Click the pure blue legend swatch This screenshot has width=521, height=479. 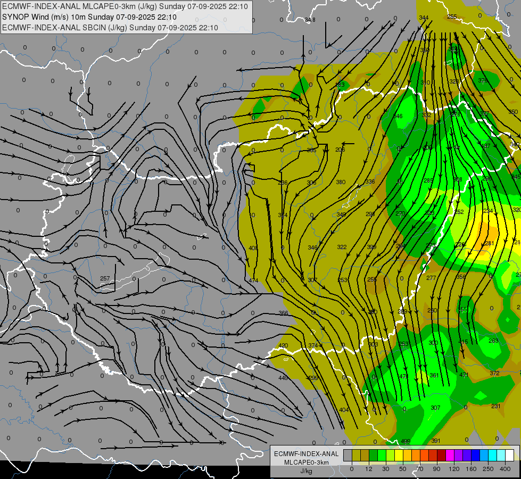tap(475, 455)
